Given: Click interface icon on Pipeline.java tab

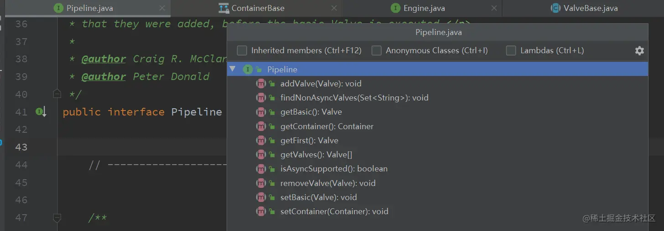Looking at the screenshot, I should 58,8.
